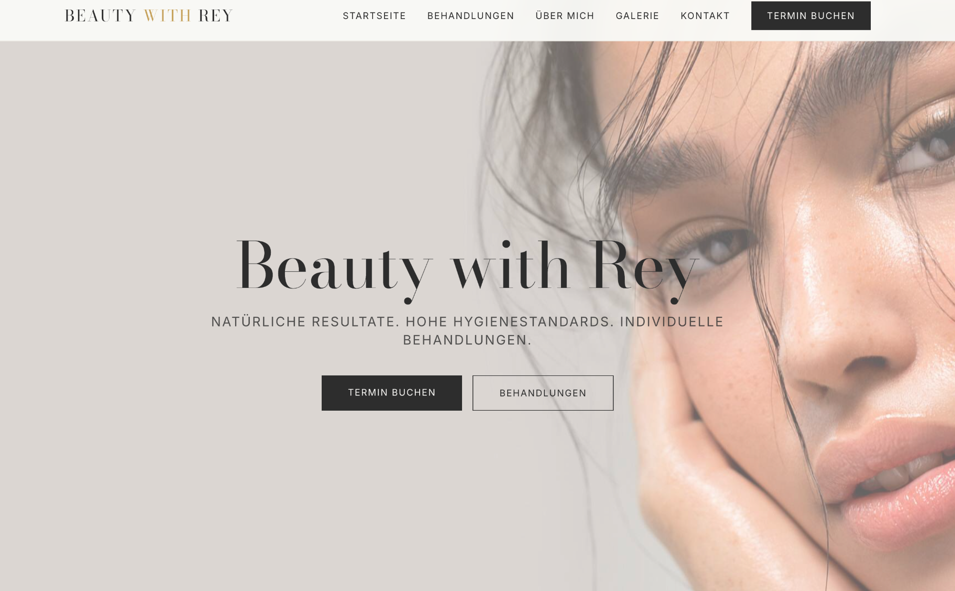Click the Natürliche Resultate tagline text
This screenshot has height=591, width=955.
click(467, 331)
